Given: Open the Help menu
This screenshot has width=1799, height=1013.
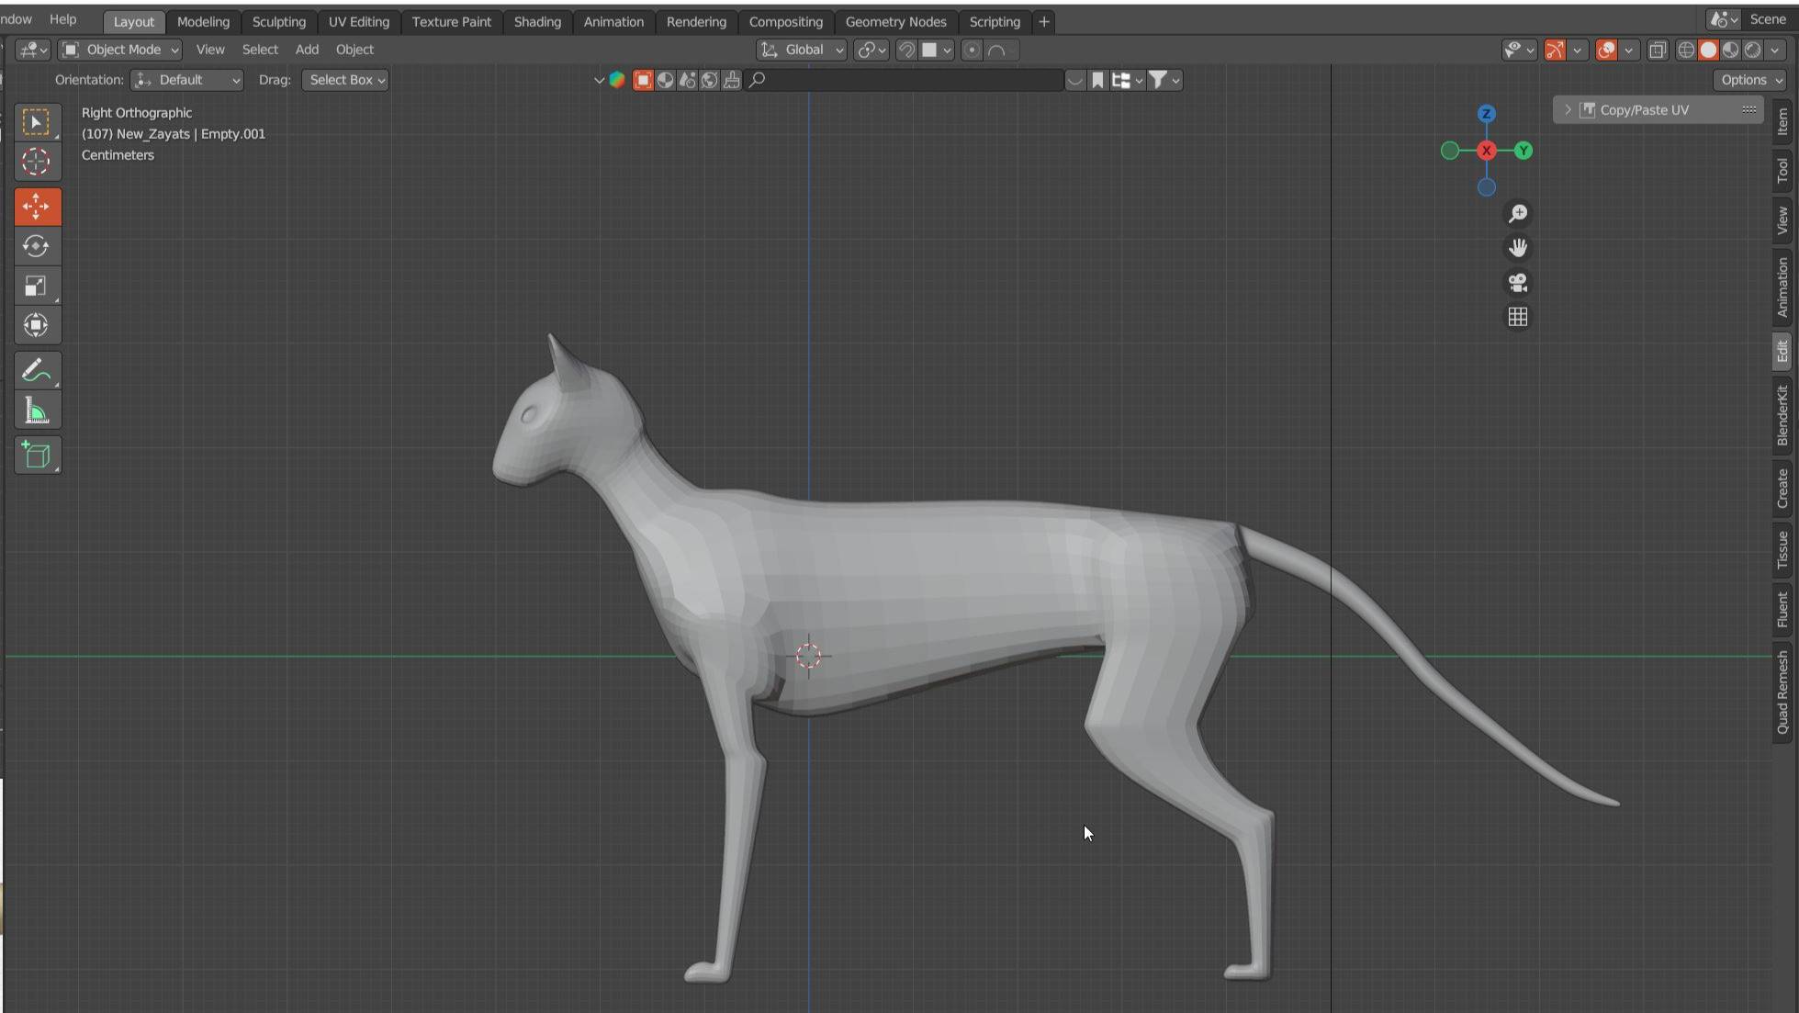Looking at the screenshot, I should [x=62, y=19].
